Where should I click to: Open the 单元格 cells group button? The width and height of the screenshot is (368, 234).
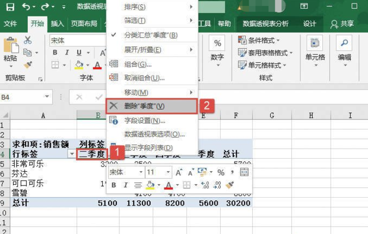(315, 50)
